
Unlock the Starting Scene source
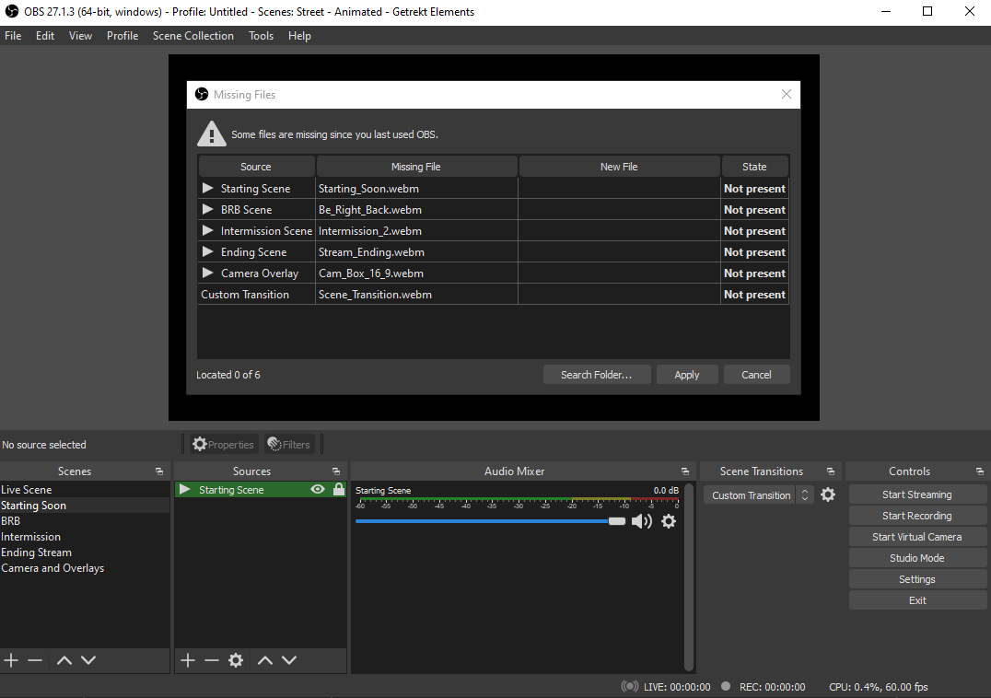(338, 490)
